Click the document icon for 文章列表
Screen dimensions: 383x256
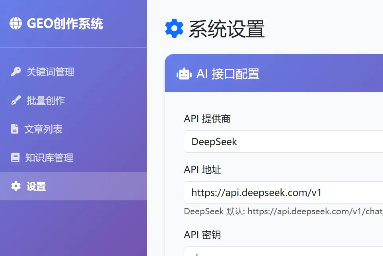(14, 129)
